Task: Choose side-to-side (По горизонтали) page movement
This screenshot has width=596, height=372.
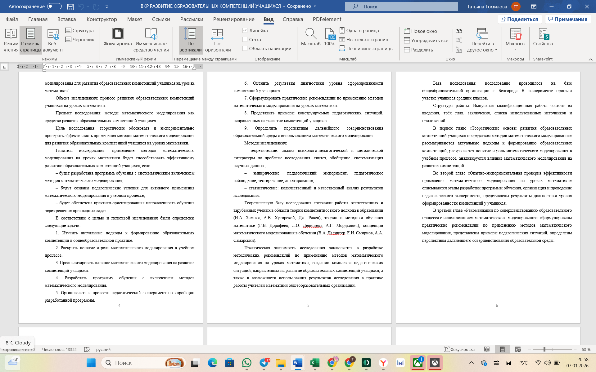Action: pyautogui.click(x=217, y=34)
